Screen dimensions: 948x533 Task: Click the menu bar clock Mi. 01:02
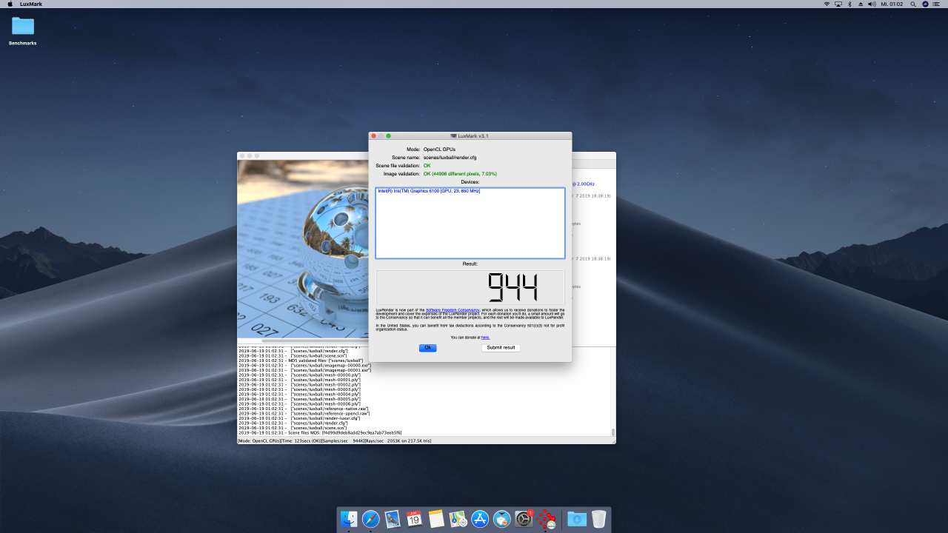point(892,4)
